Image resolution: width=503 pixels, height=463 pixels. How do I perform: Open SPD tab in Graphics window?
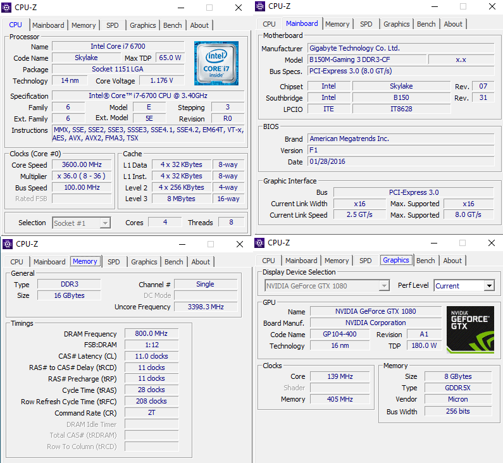tap(365, 261)
